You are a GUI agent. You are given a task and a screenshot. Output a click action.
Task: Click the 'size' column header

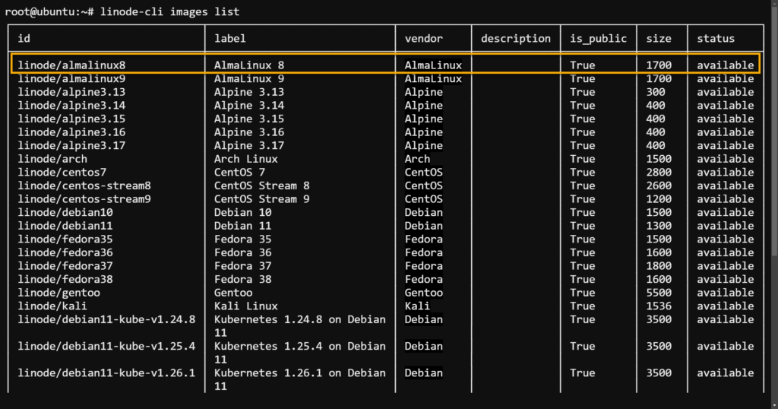(x=659, y=38)
